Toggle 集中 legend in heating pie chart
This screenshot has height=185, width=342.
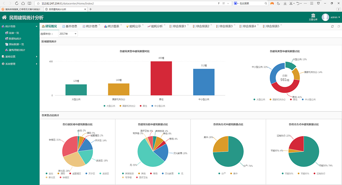click(233, 174)
